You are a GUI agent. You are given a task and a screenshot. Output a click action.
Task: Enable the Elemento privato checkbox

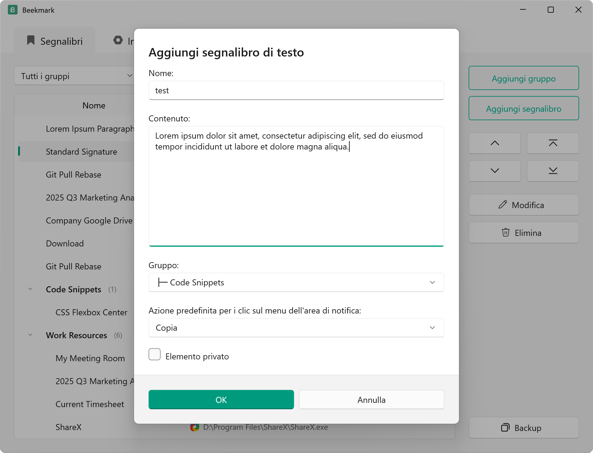coord(155,355)
